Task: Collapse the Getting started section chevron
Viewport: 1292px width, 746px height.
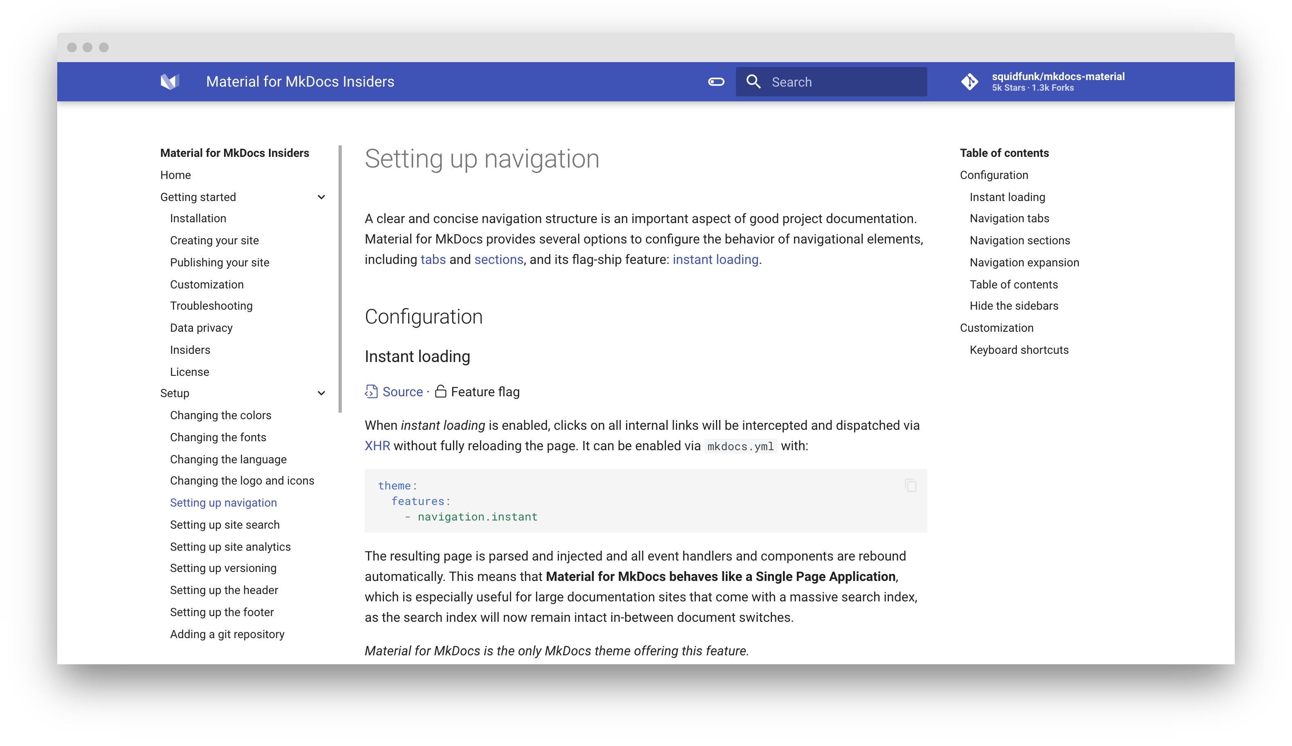Action: click(321, 197)
